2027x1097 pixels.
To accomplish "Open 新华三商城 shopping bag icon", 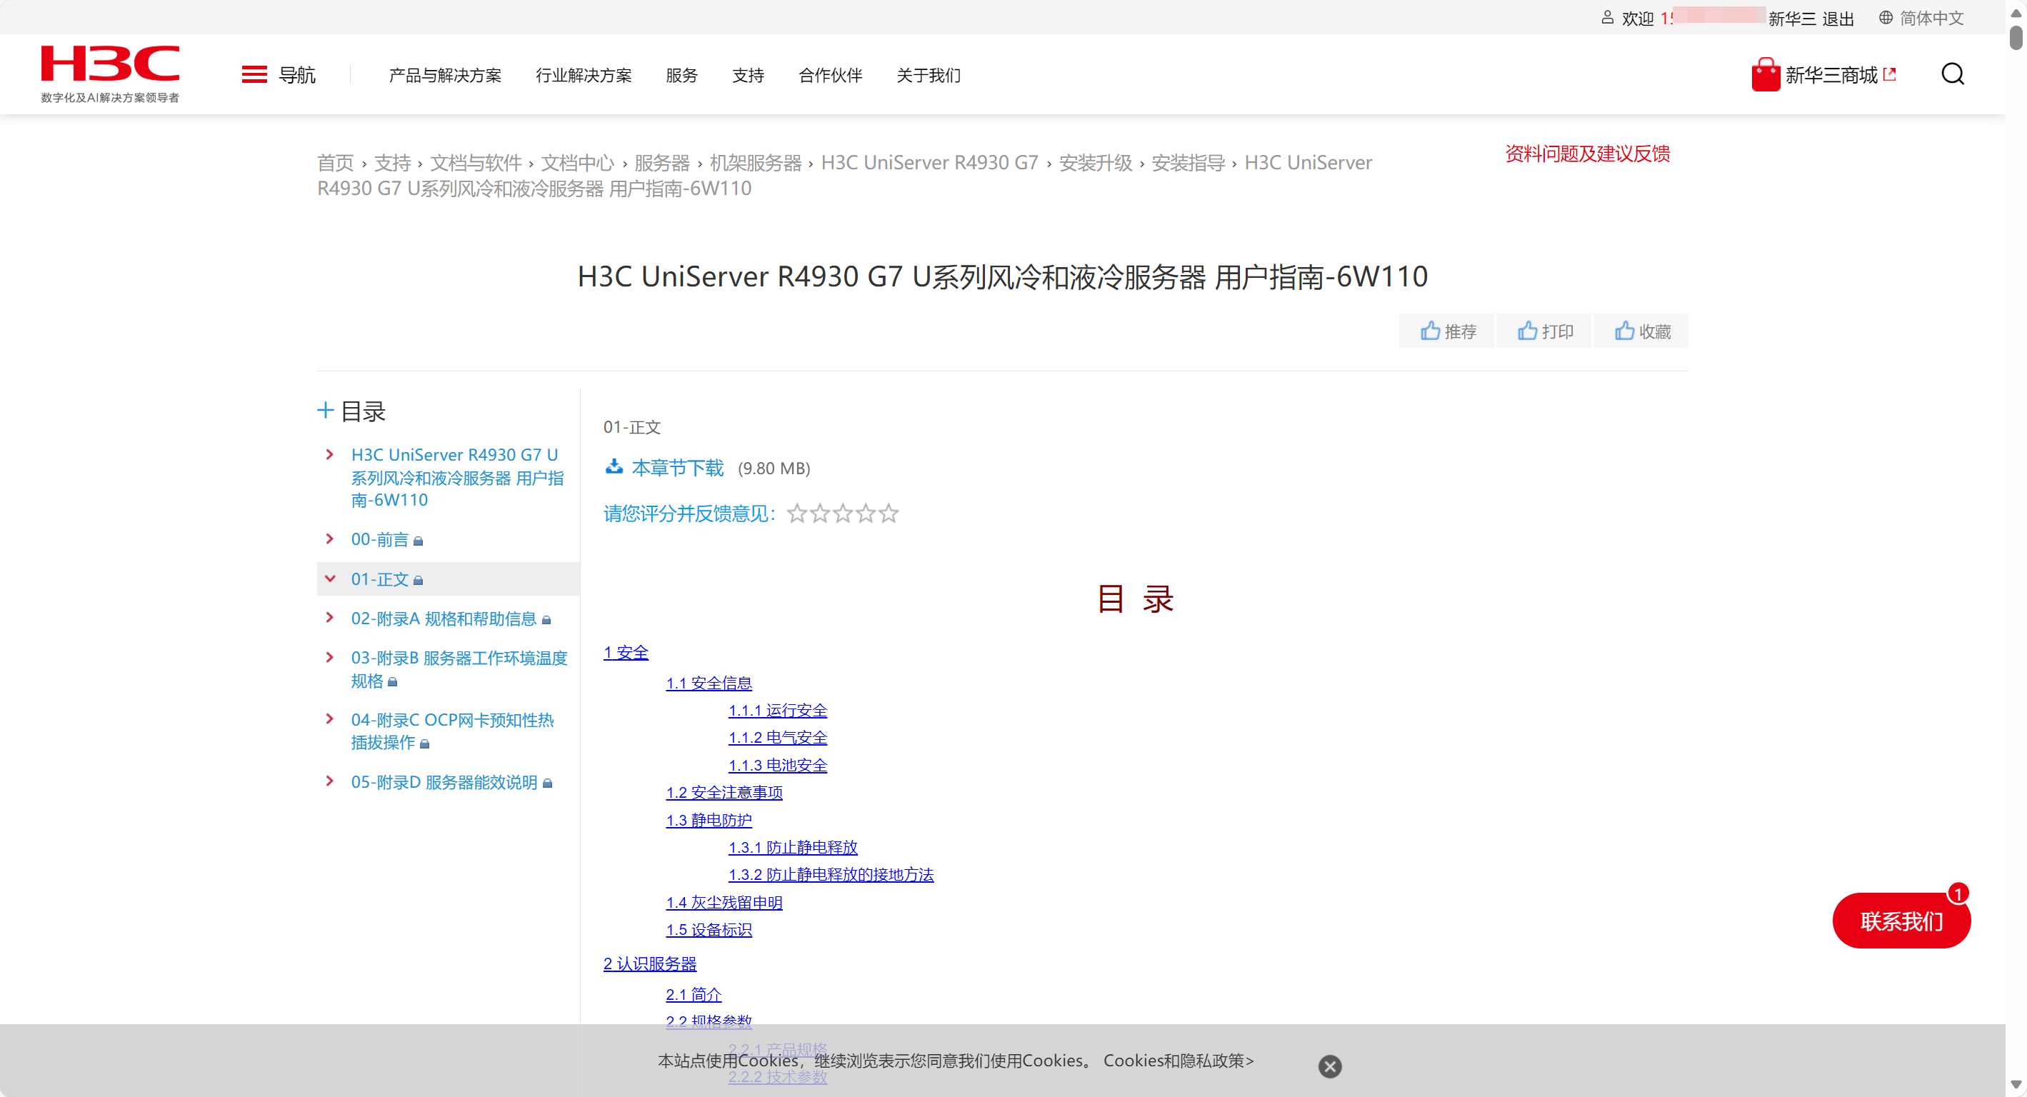I will coord(1765,75).
